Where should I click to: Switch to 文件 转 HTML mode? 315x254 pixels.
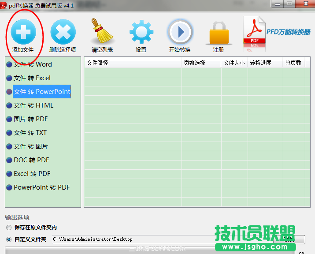33,105
